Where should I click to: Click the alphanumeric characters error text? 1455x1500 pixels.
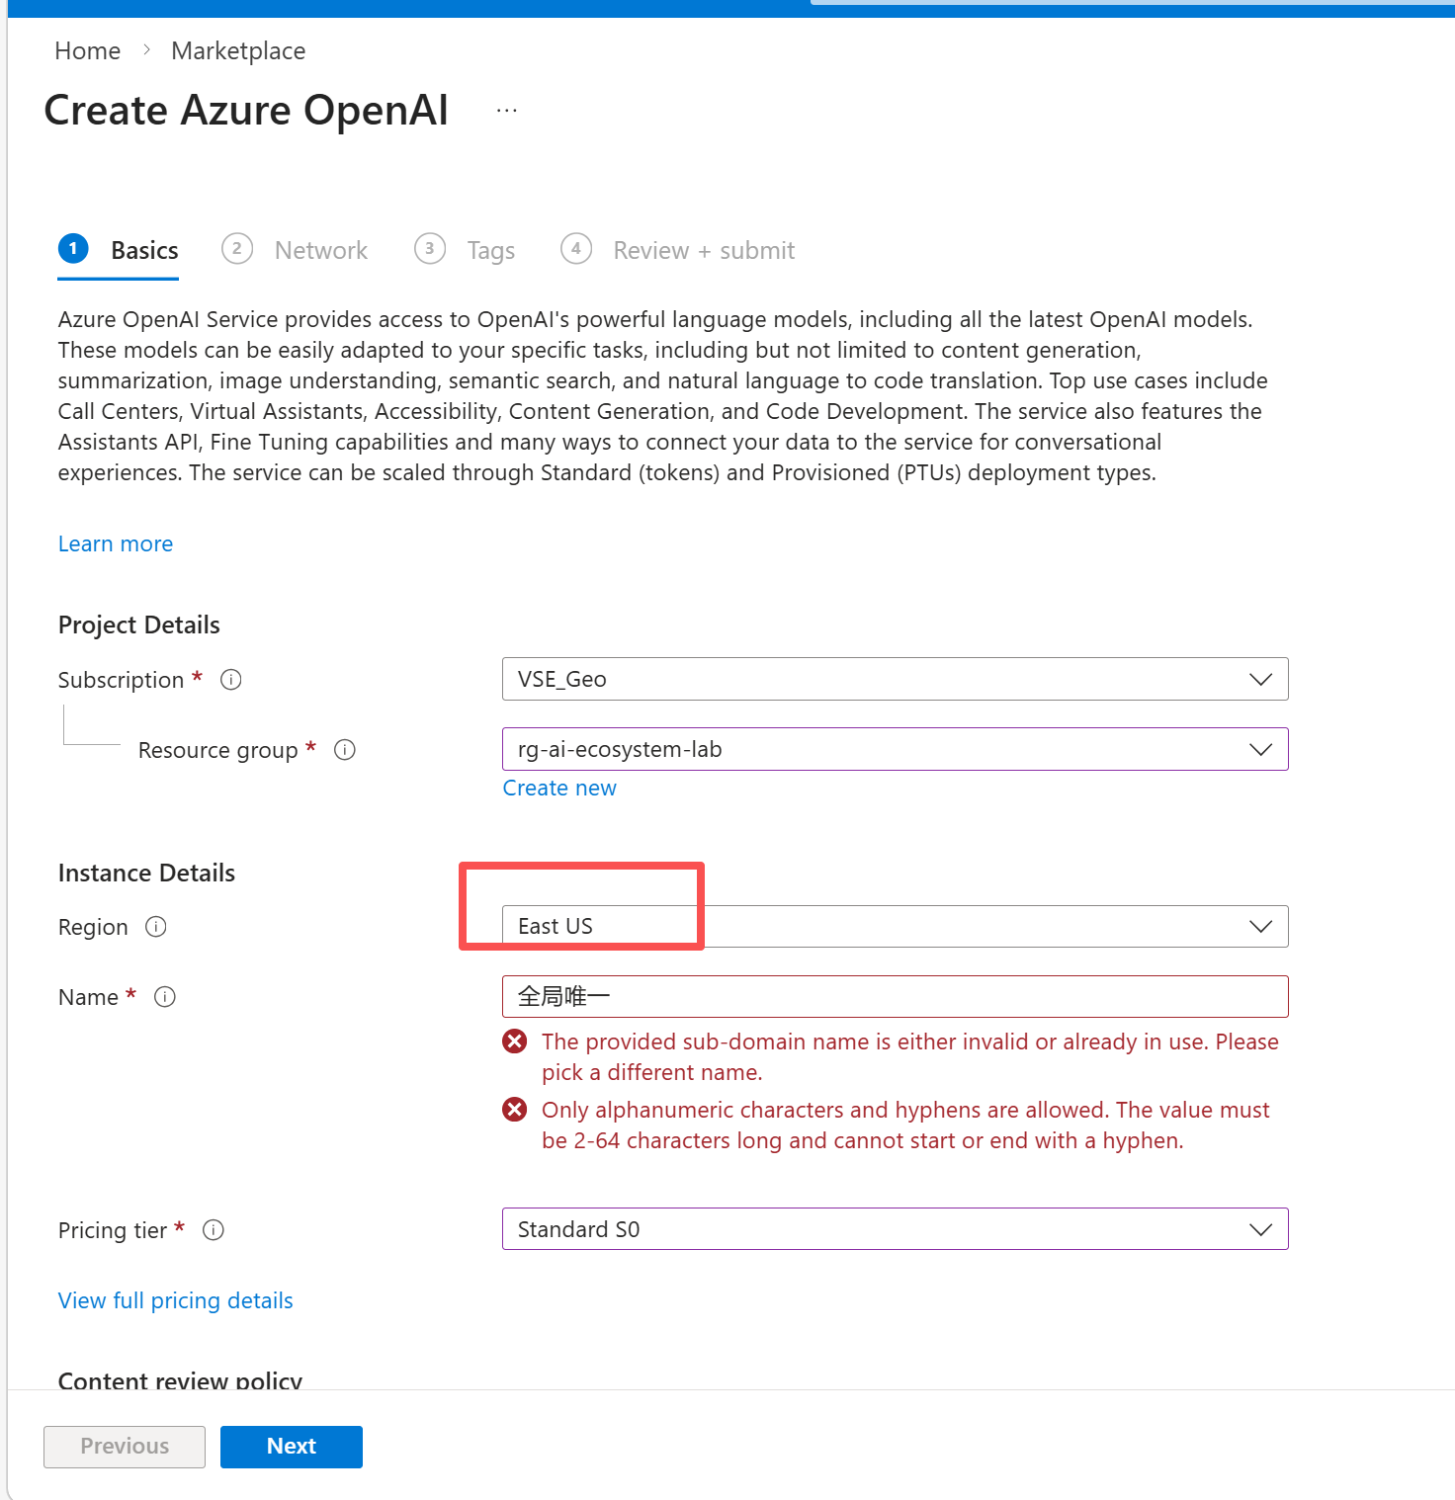click(x=905, y=1125)
